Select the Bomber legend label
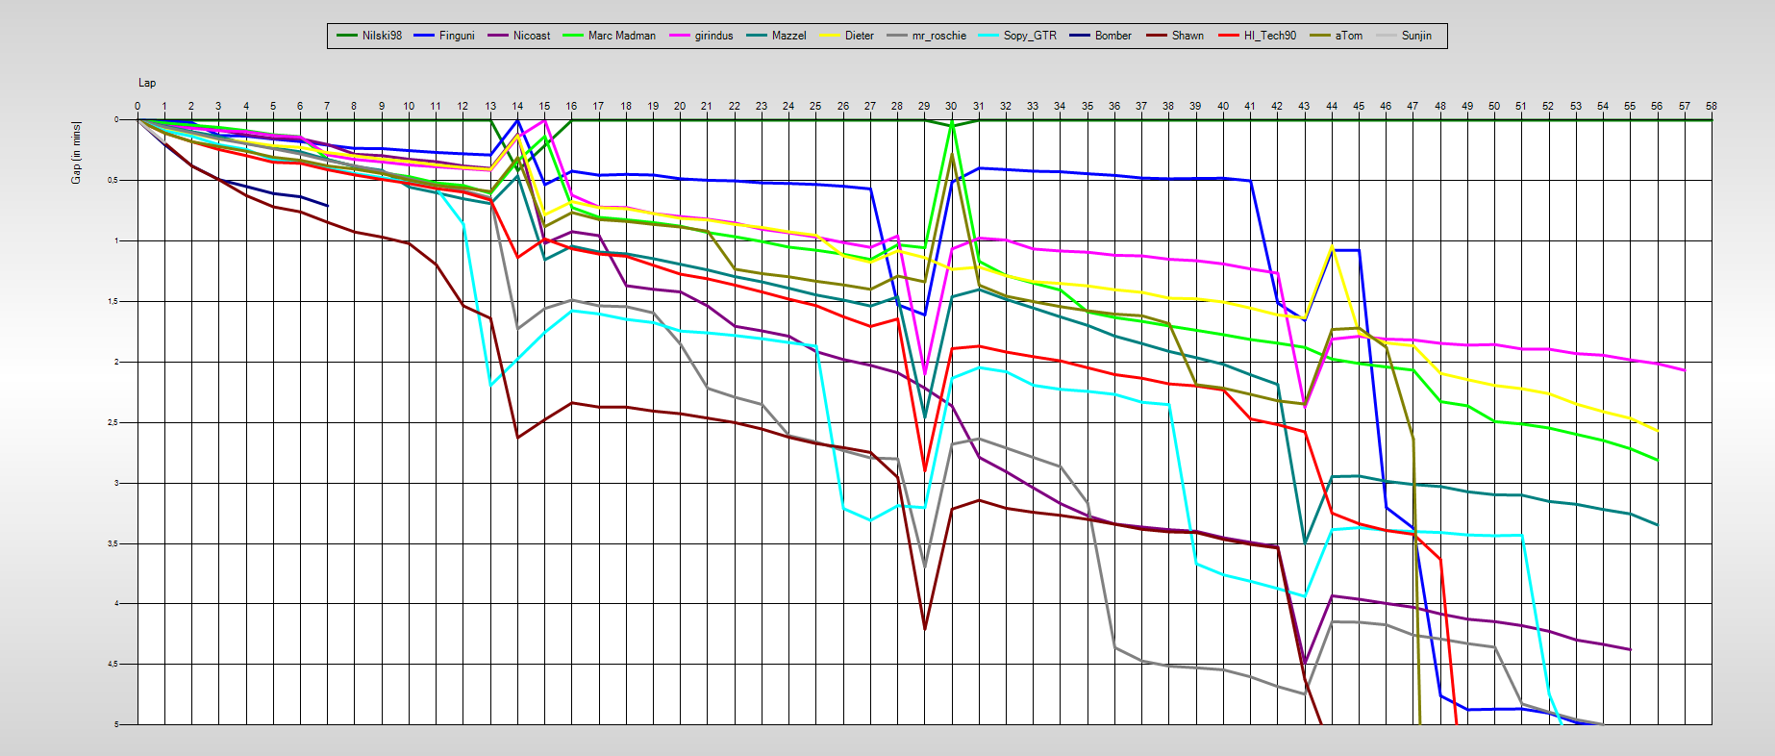1775x756 pixels. point(1112,36)
